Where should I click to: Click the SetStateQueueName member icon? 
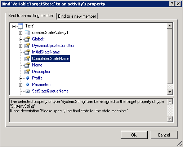coord(28,91)
